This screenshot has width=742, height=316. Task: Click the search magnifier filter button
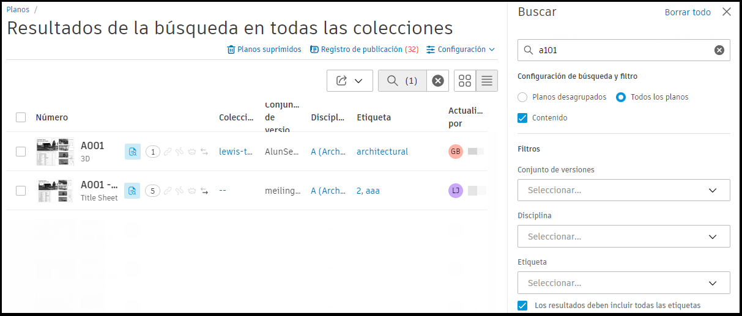click(403, 81)
